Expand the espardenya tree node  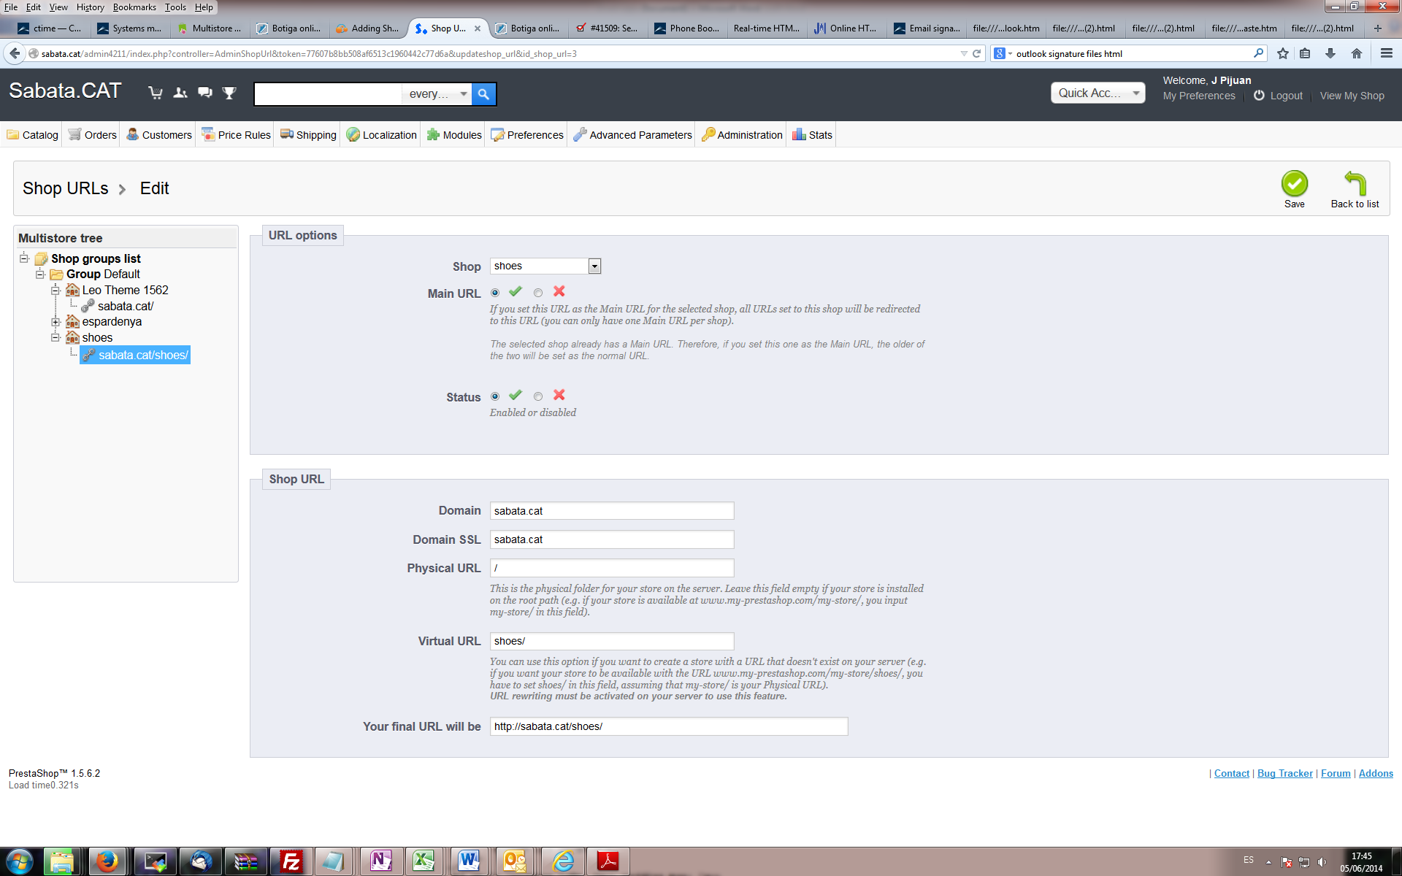pos(55,322)
